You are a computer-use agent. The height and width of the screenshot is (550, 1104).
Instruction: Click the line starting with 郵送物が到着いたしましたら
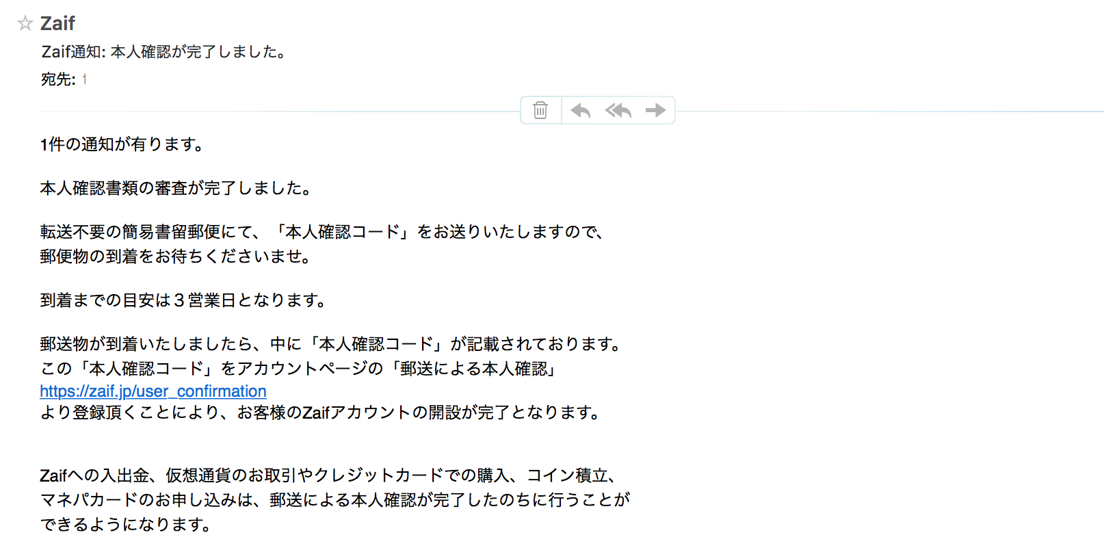pyautogui.click(x=330, y=344)
